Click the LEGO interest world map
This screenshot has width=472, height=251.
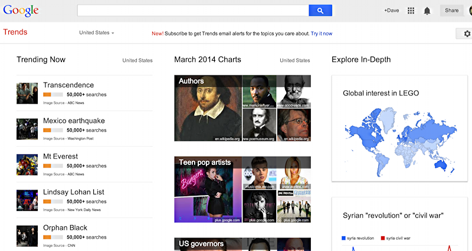401,142
